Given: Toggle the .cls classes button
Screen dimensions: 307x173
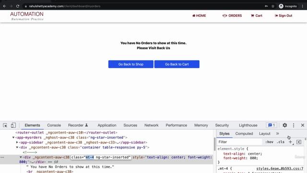Looking at the screenshot, I should [281, 142].
